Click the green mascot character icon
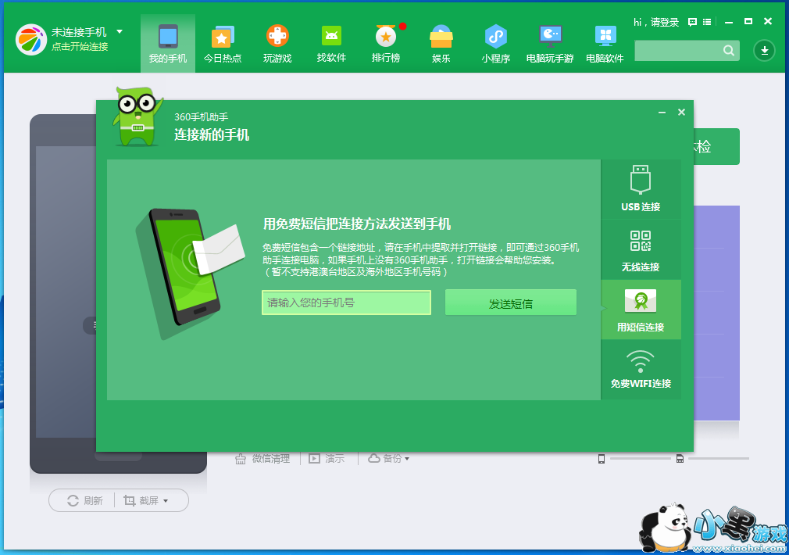The height and width of the screenshot is (555, 789). [137, 116]
